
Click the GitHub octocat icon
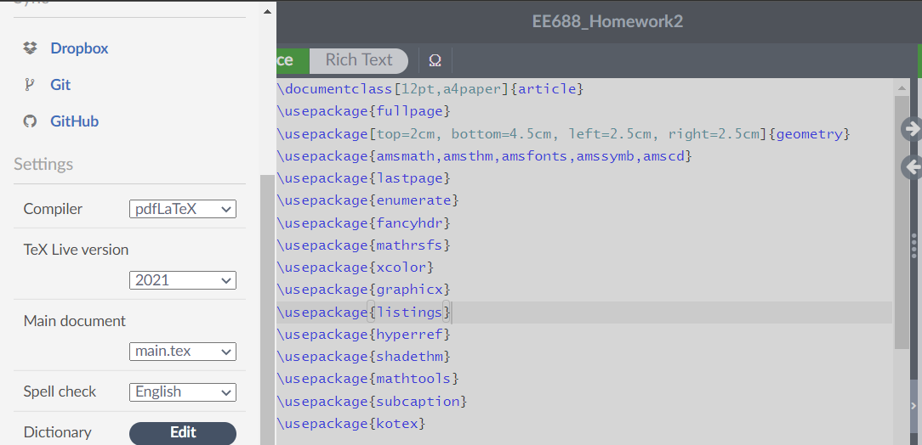(x=30, y=121)
